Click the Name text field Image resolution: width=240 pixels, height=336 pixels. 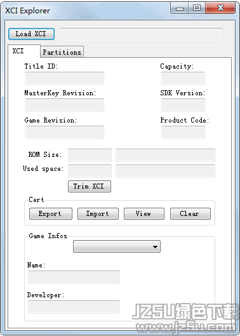click(x=74, y=277)
